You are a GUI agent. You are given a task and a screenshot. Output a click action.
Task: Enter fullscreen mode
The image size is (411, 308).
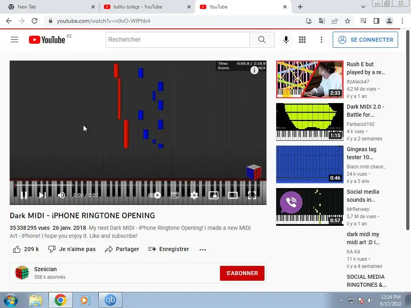[252, 195]
